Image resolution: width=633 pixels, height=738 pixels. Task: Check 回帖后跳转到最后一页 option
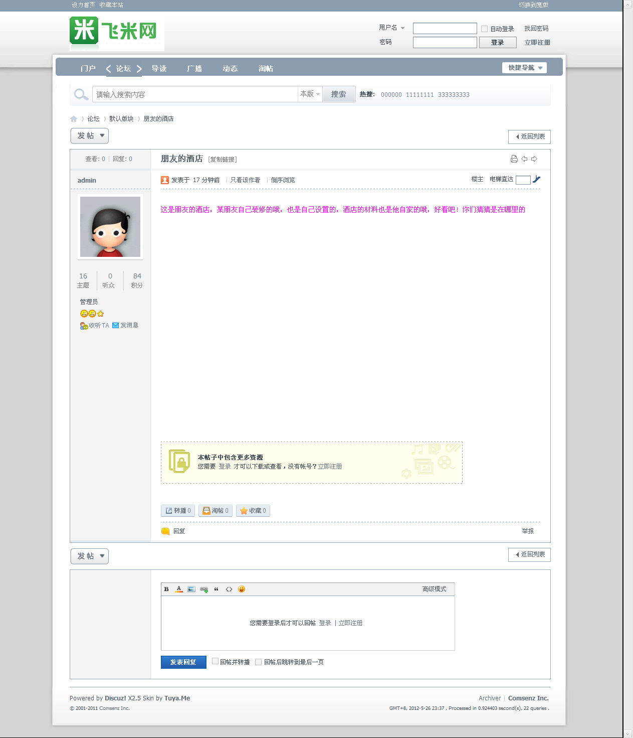258,662
